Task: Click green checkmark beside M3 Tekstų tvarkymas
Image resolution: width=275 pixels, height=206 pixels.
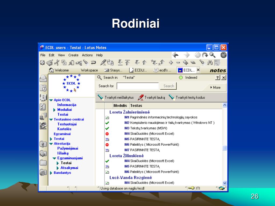Action: click(107, 128)
